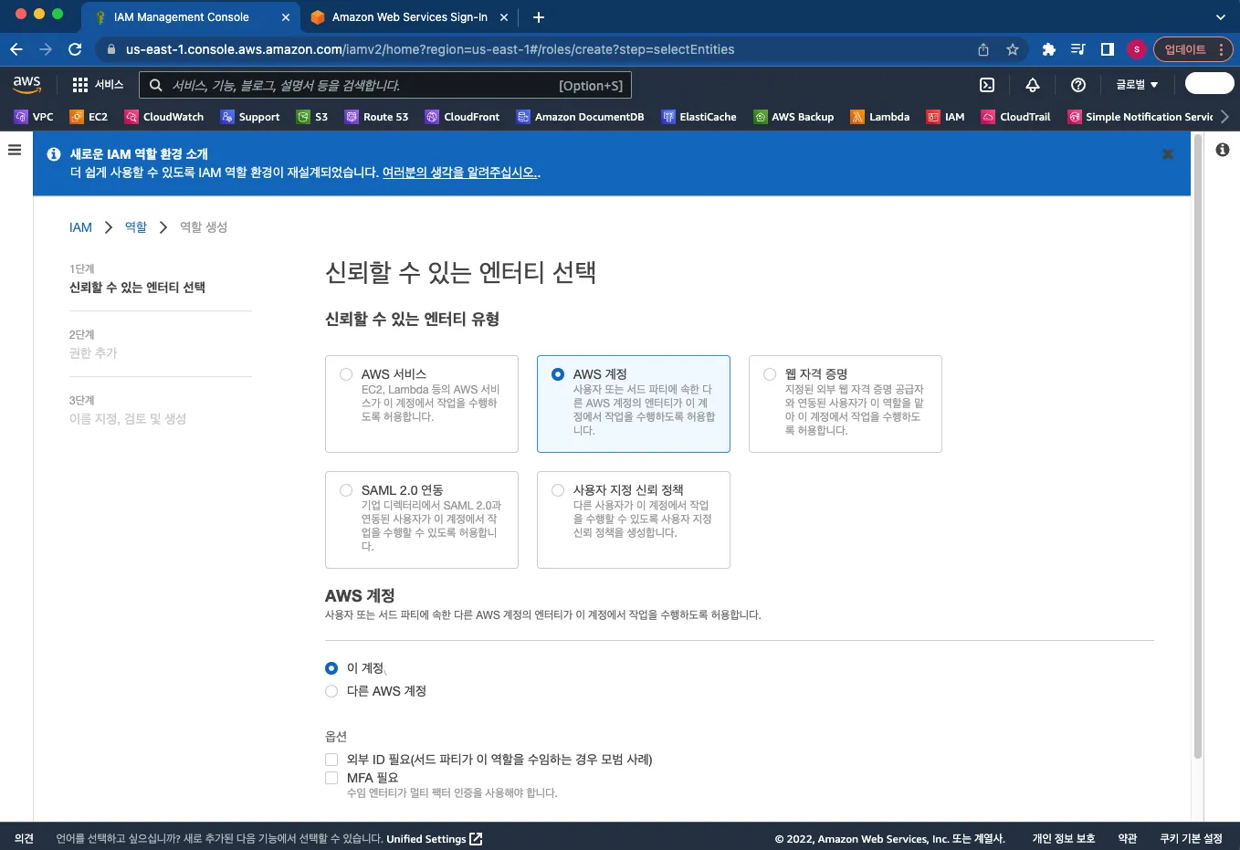Dismiss the new IAM role experience banner

(1168, 154)
